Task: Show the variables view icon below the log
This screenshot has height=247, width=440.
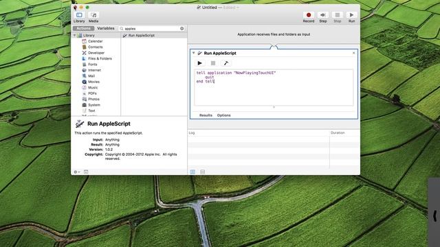Action: pos(202,172)
